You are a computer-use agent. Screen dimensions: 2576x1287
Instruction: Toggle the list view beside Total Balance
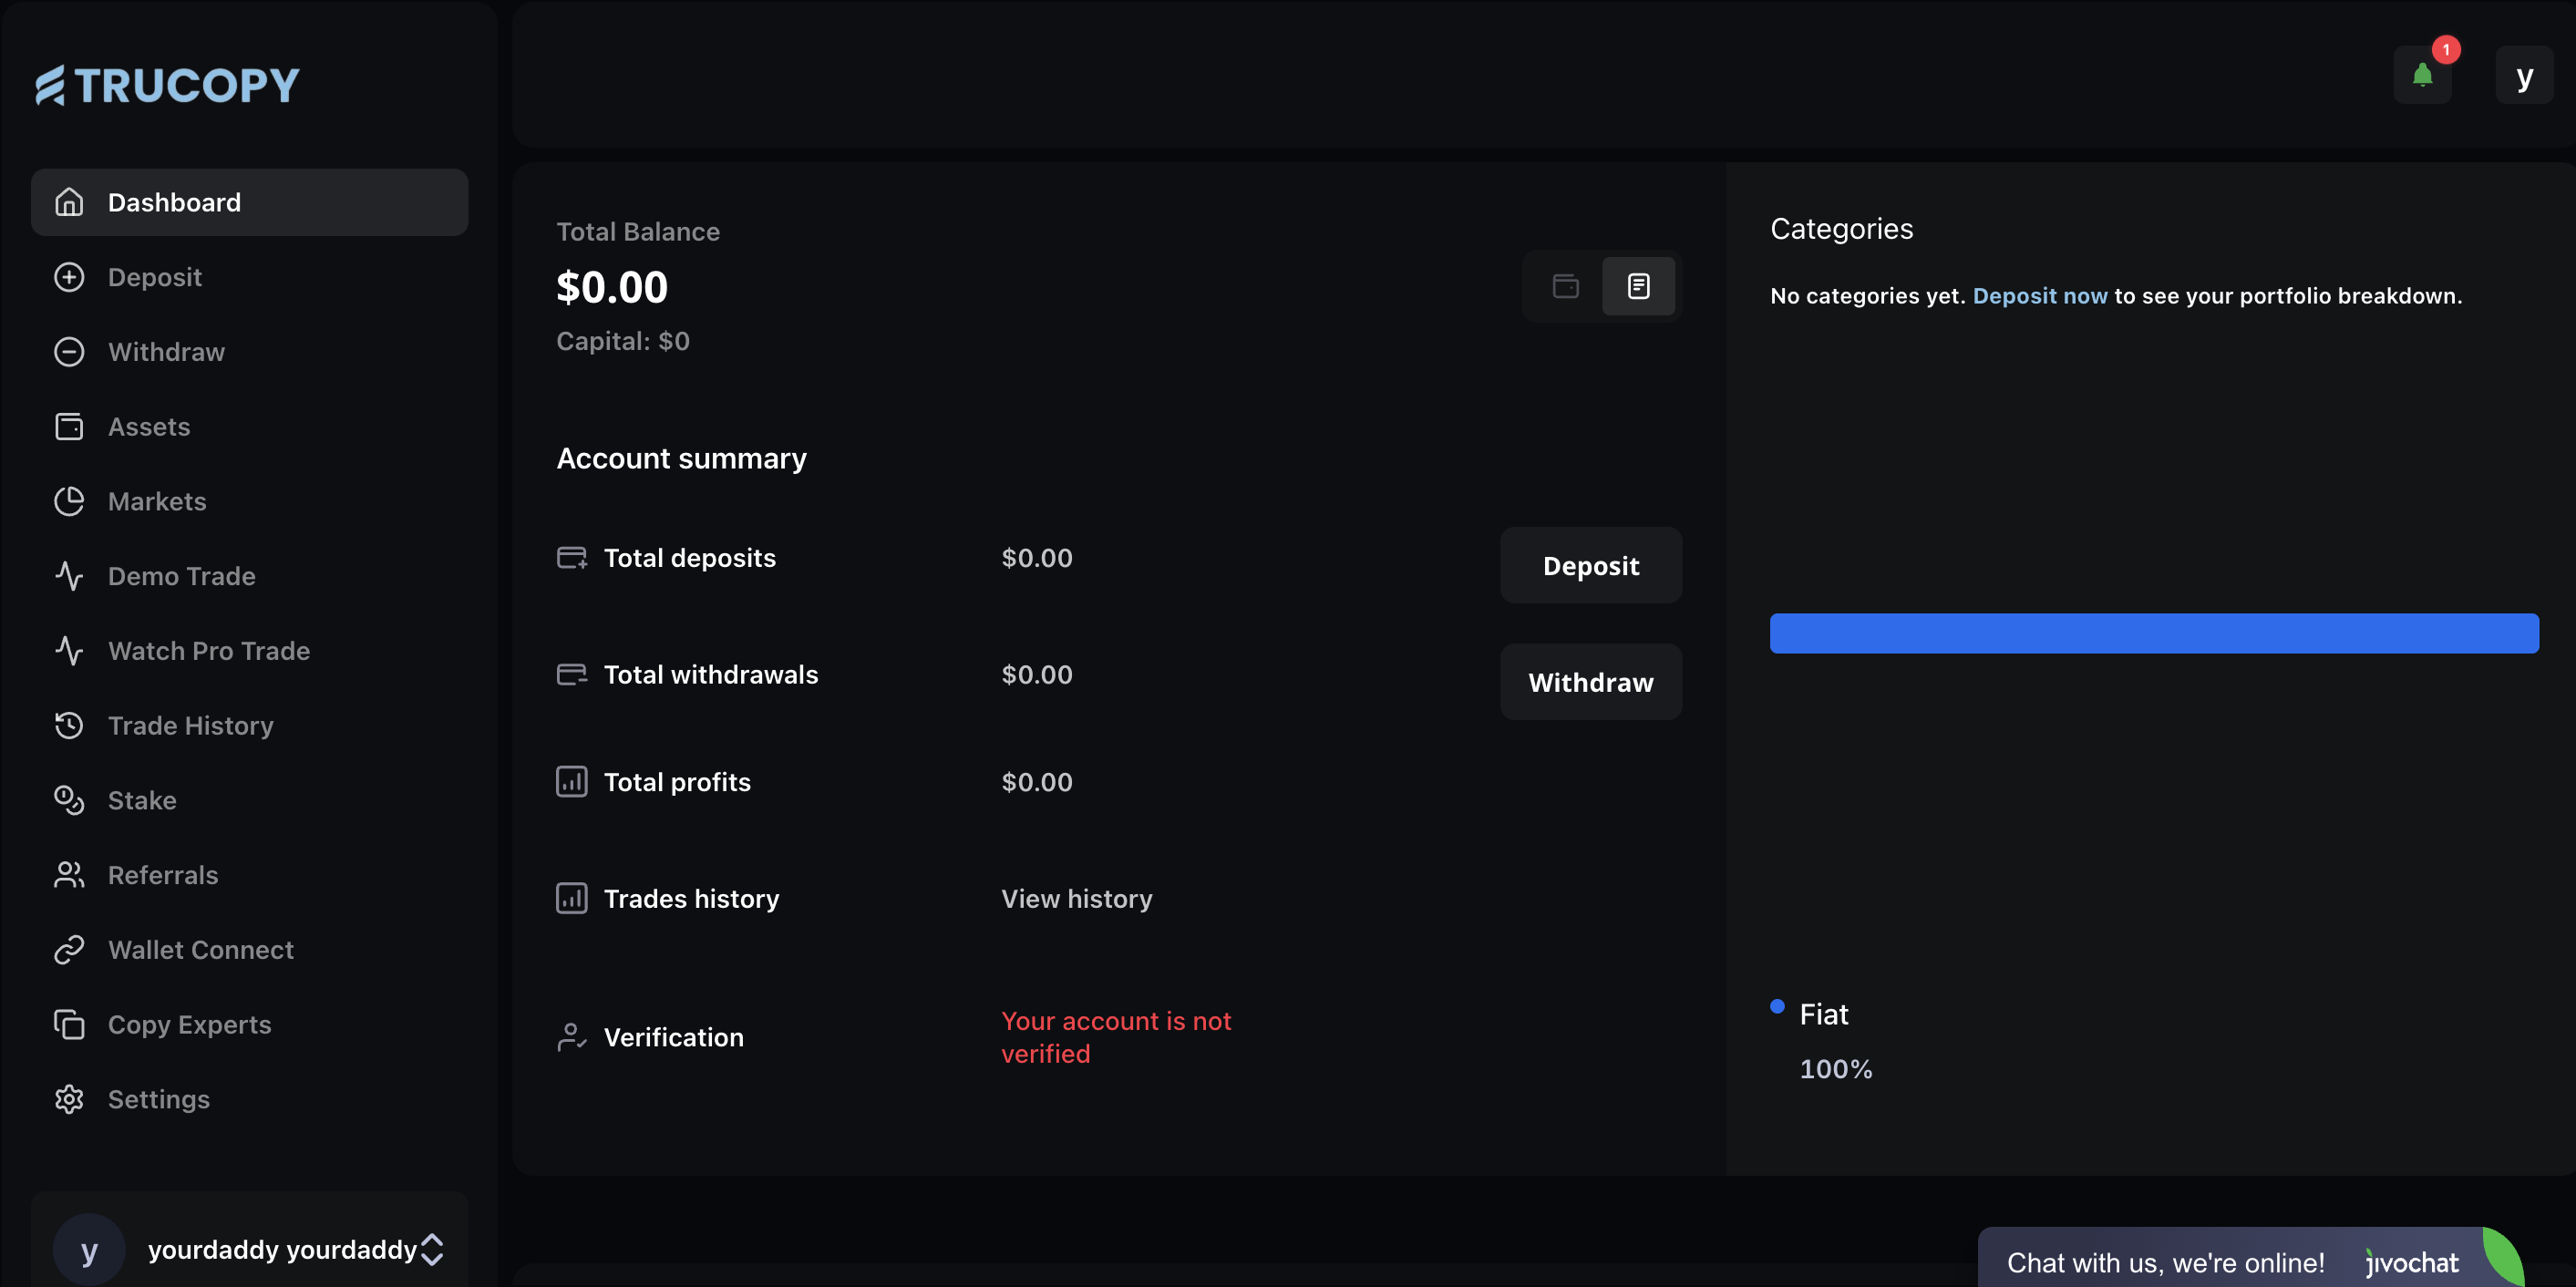pos(1639,286)
